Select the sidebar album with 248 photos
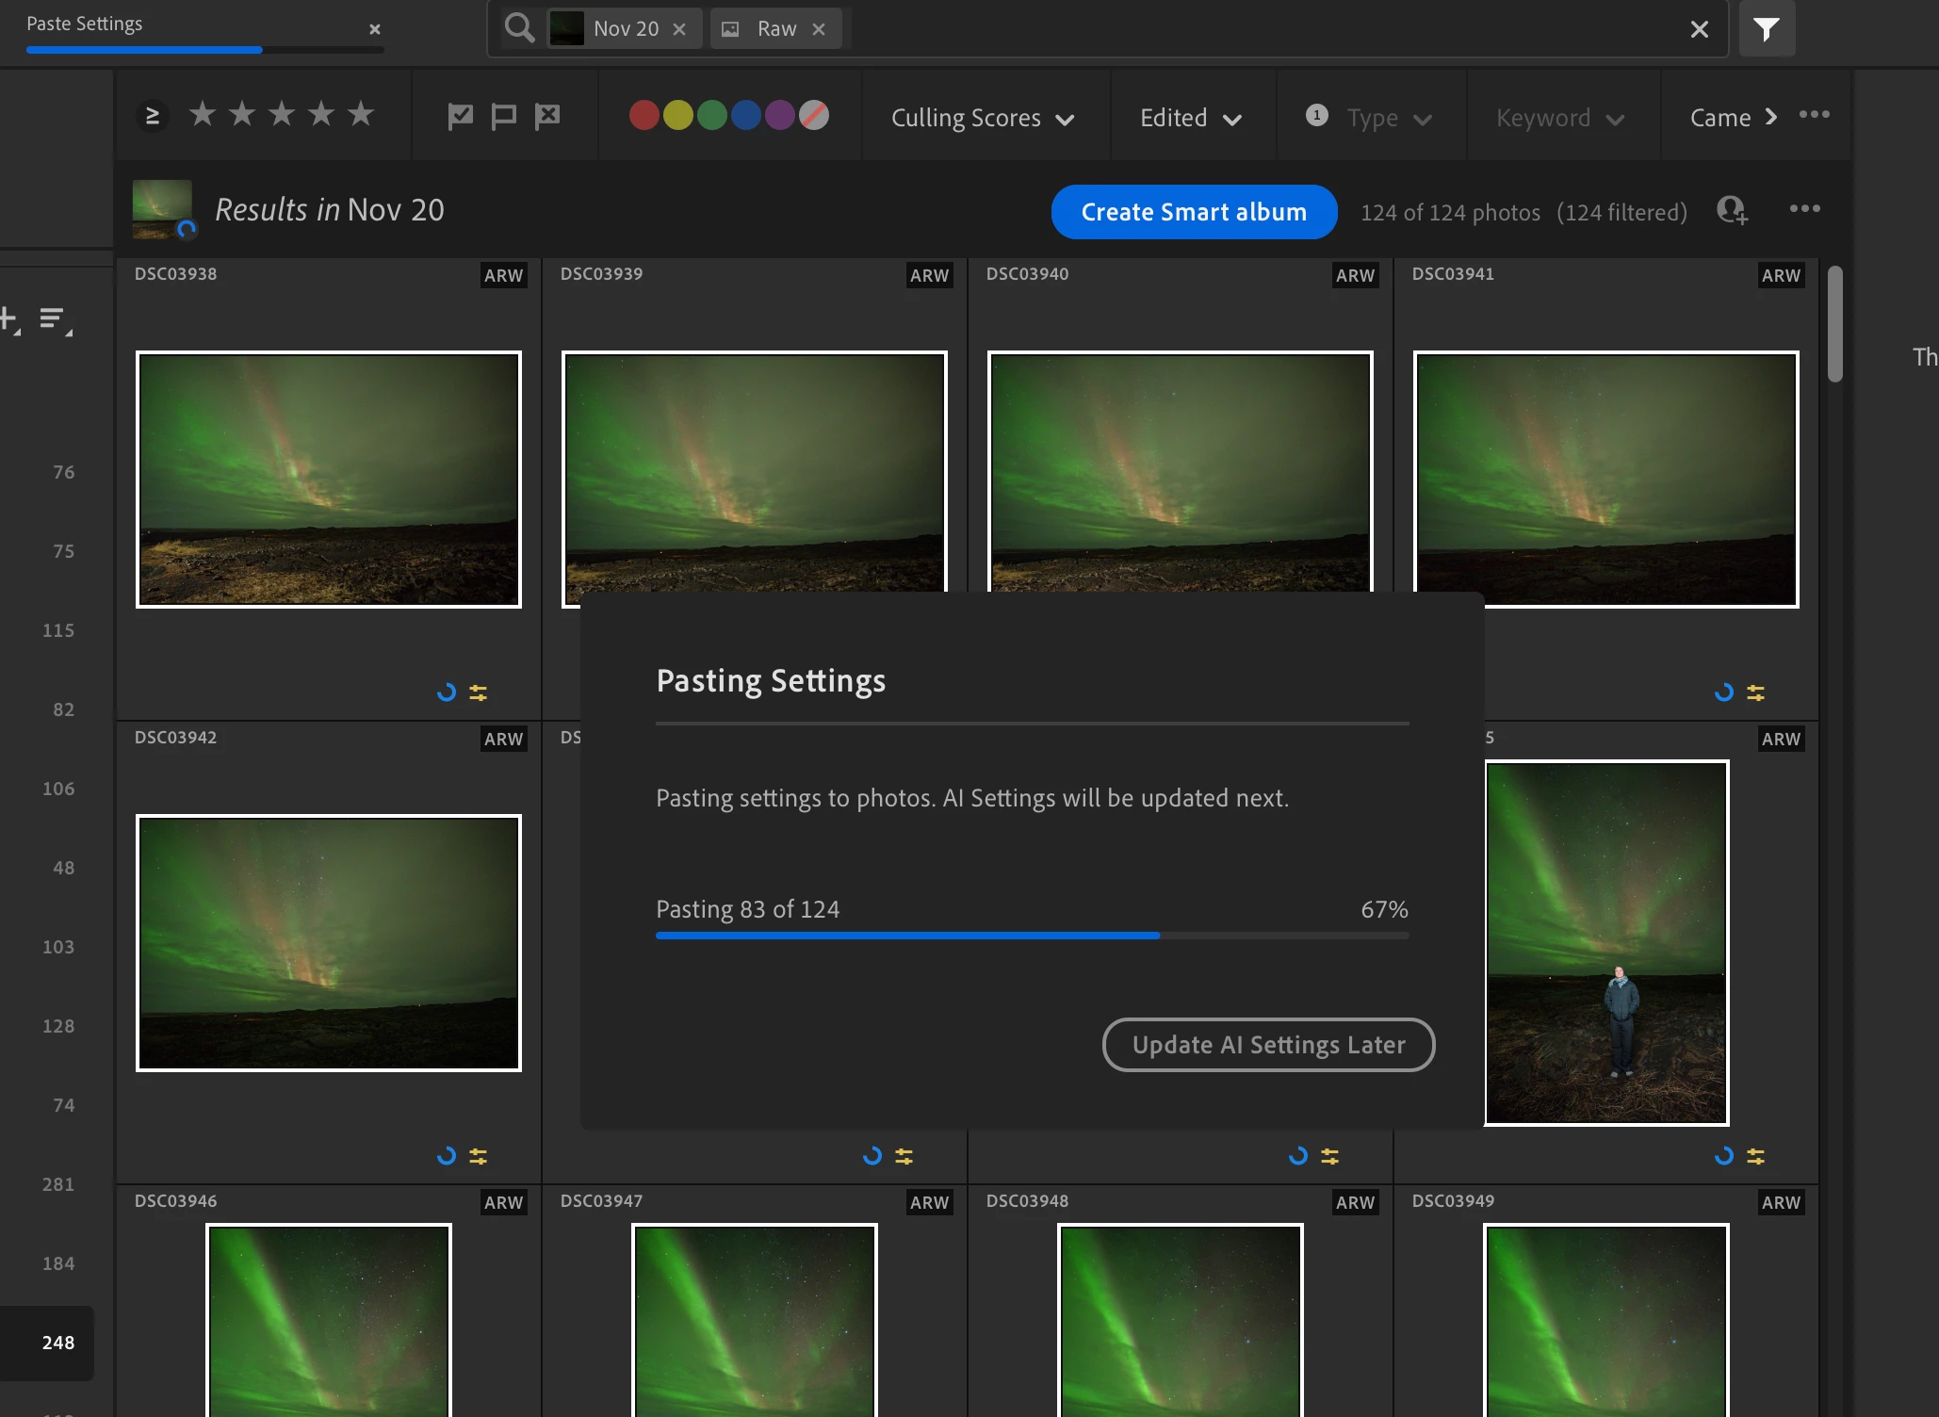This screenshot has height=1417, width=1939. click(x=47, y=1343)
